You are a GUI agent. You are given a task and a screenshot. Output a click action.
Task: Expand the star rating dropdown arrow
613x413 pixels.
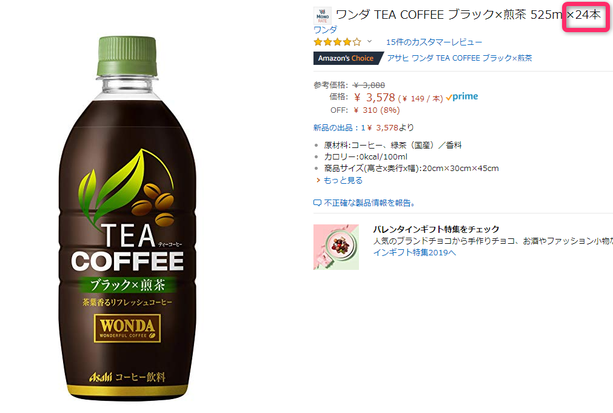[369, 41]
